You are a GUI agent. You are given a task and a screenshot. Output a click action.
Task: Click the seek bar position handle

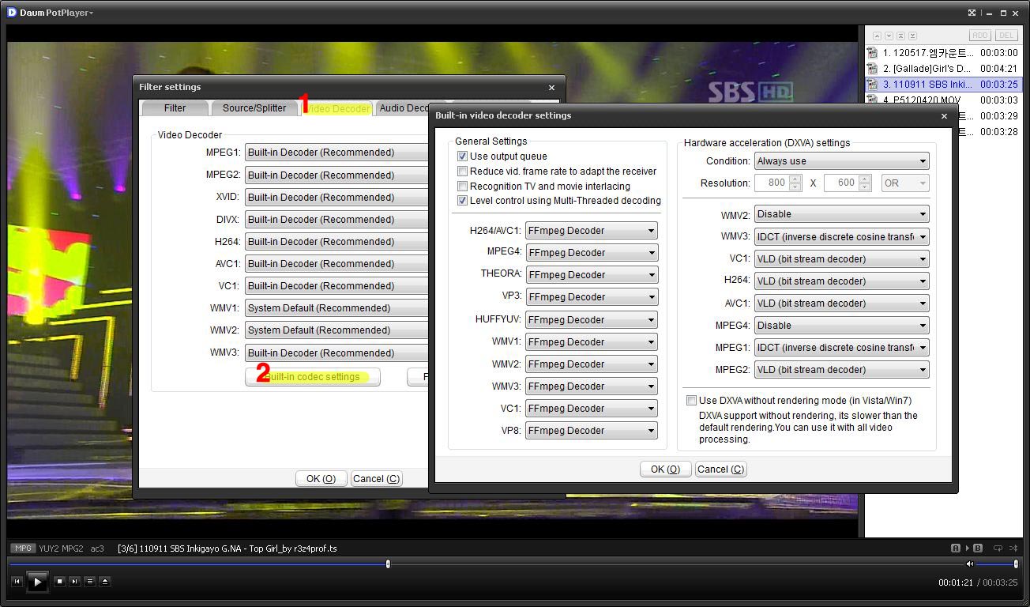[x=388, y=564]
